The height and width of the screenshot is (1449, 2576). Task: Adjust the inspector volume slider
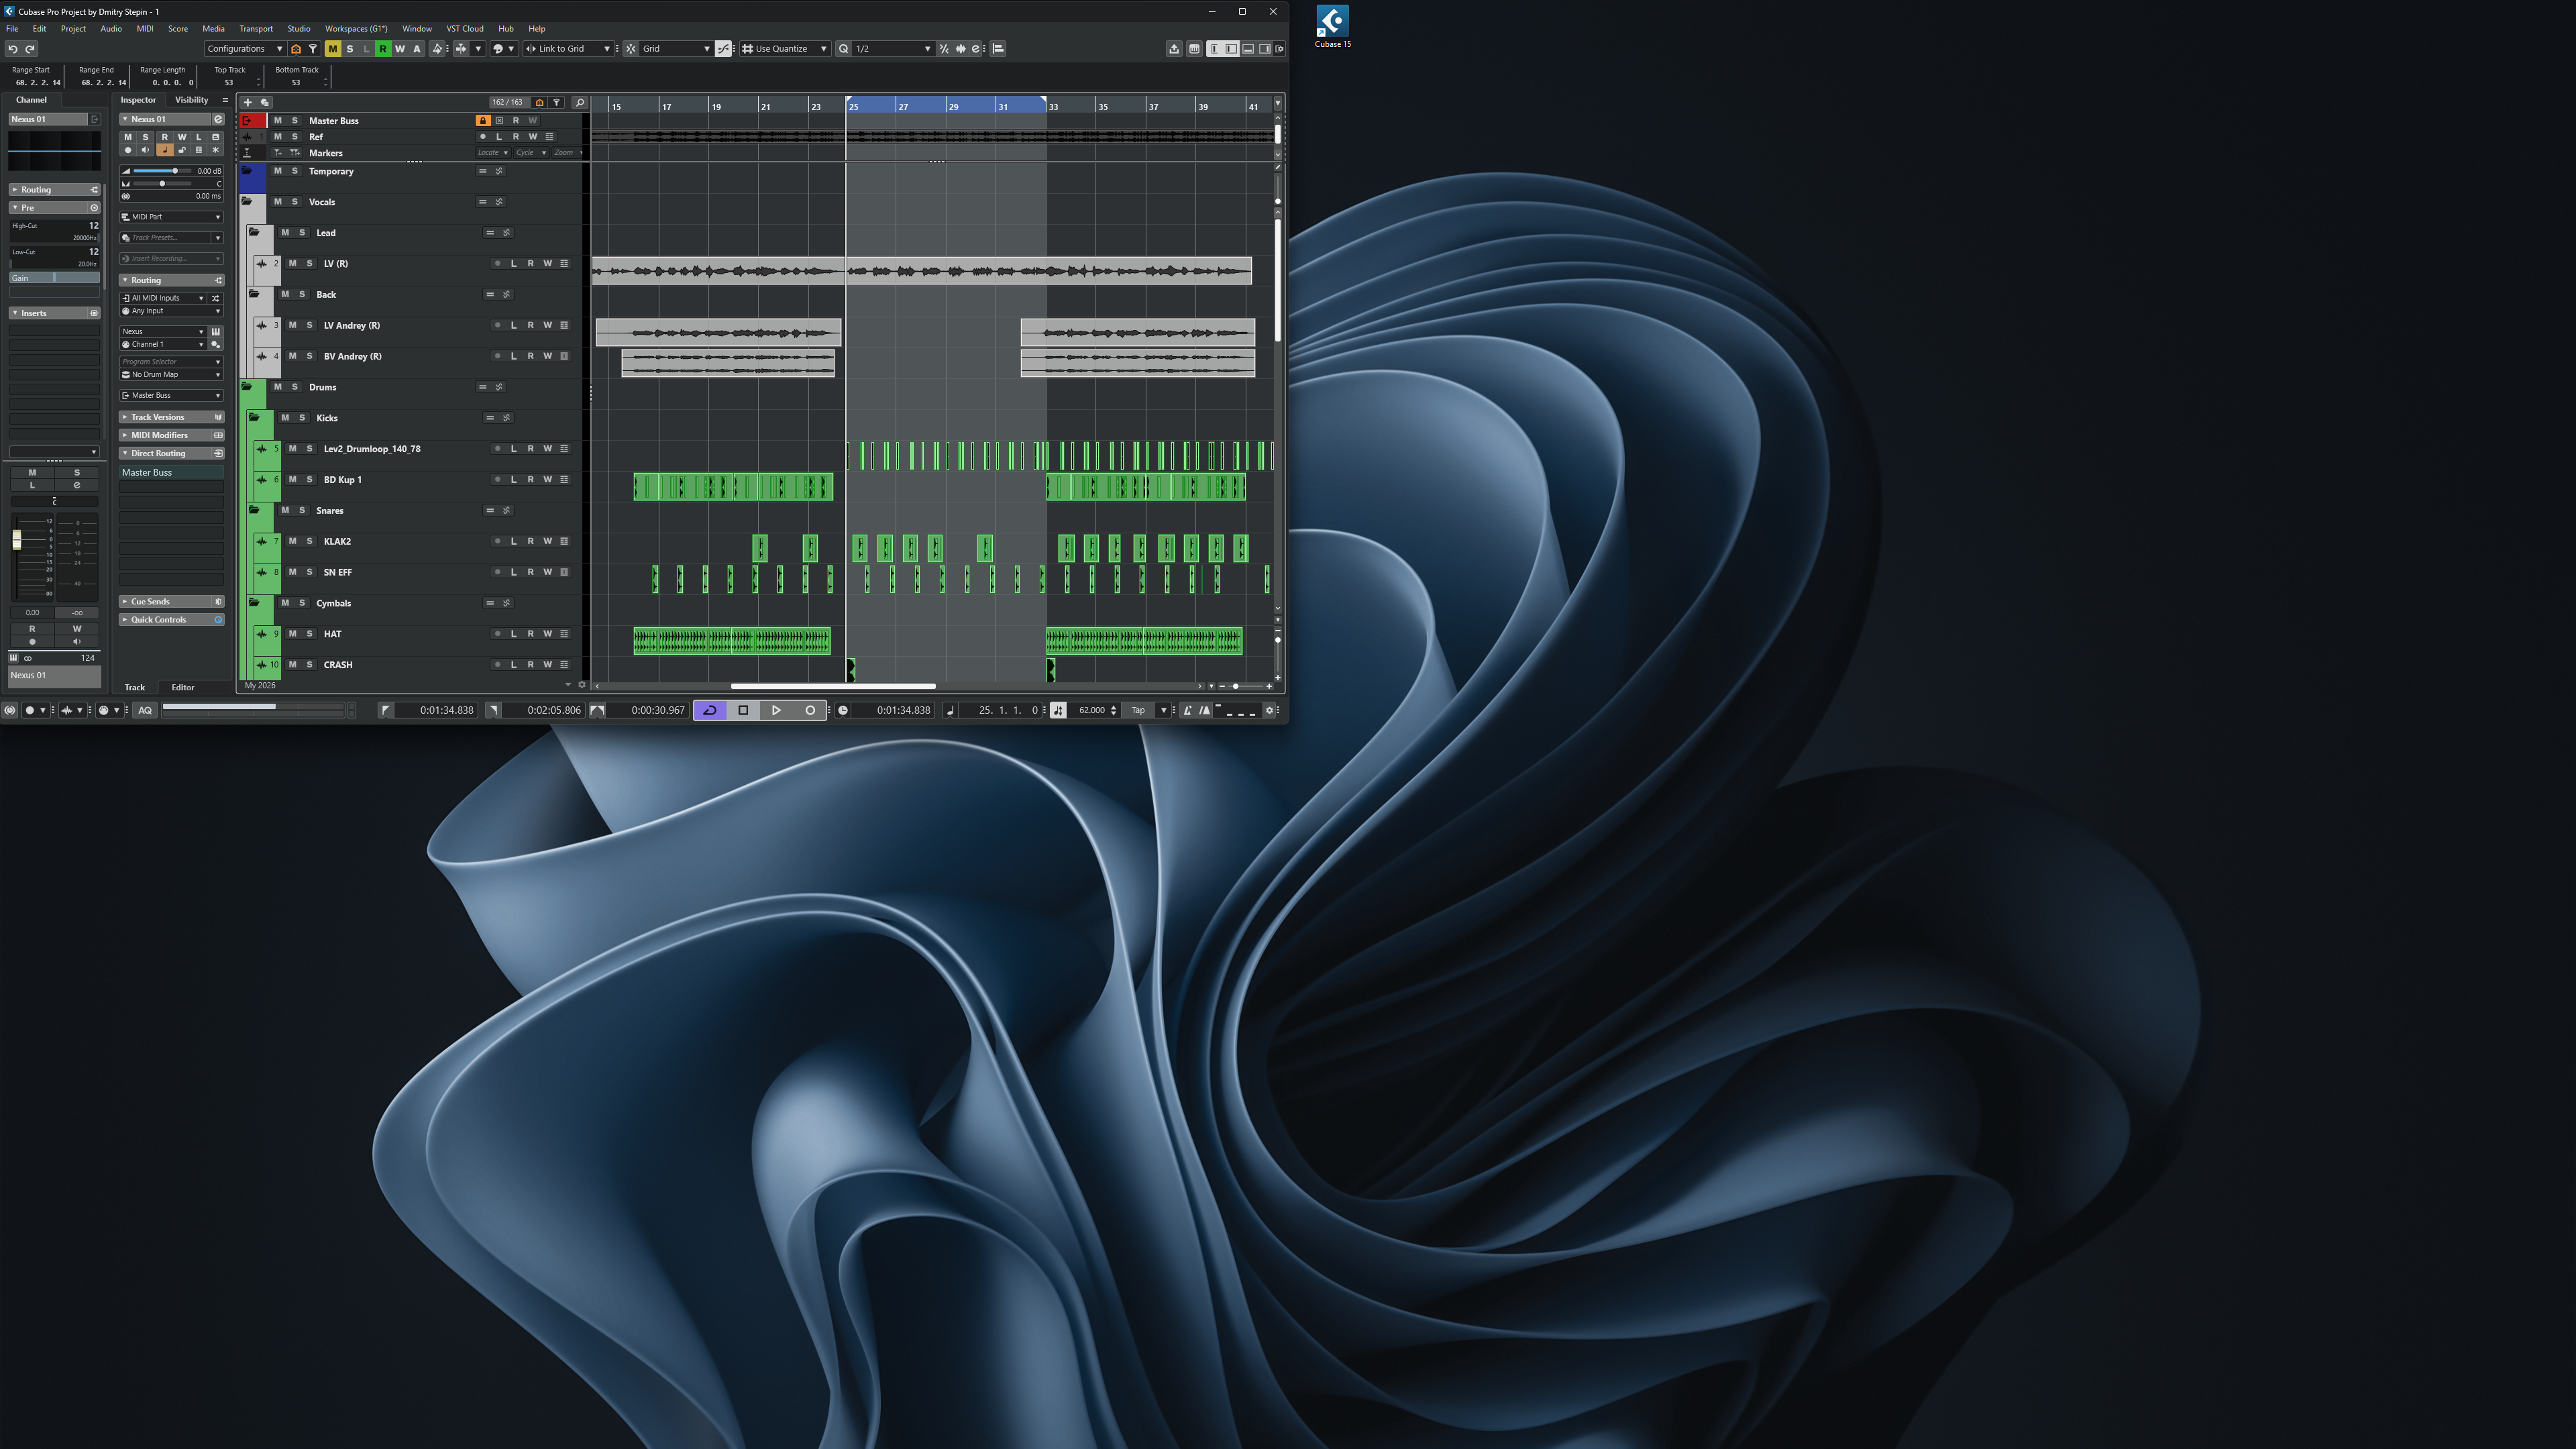[175, 171]
